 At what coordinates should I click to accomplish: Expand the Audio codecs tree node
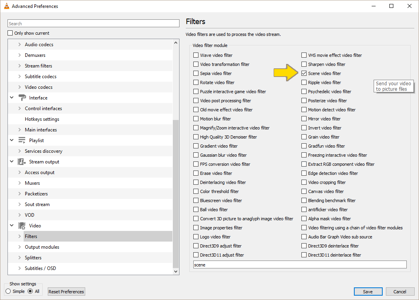coord(20,45)
